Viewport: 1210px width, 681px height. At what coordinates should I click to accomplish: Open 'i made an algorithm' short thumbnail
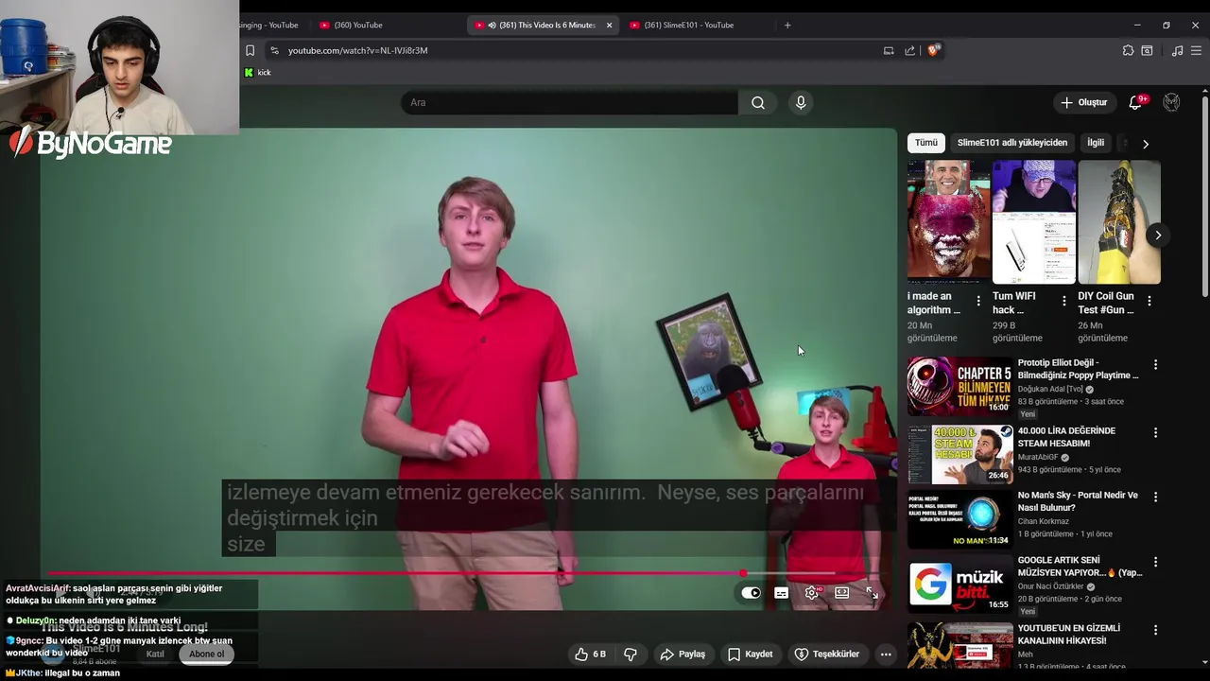(x=949, y=221)
